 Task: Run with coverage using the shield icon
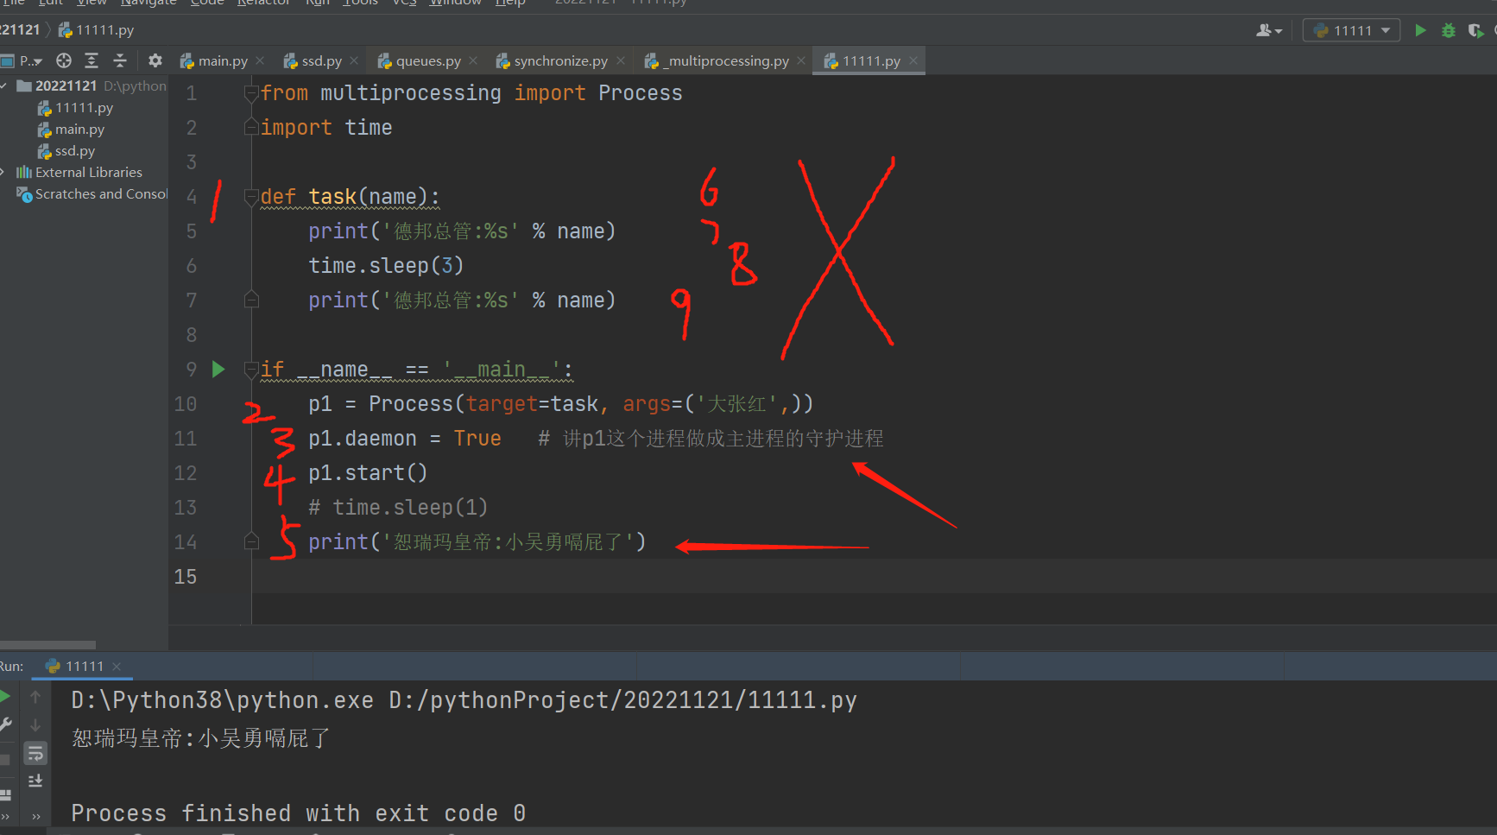coord(1475,30)
